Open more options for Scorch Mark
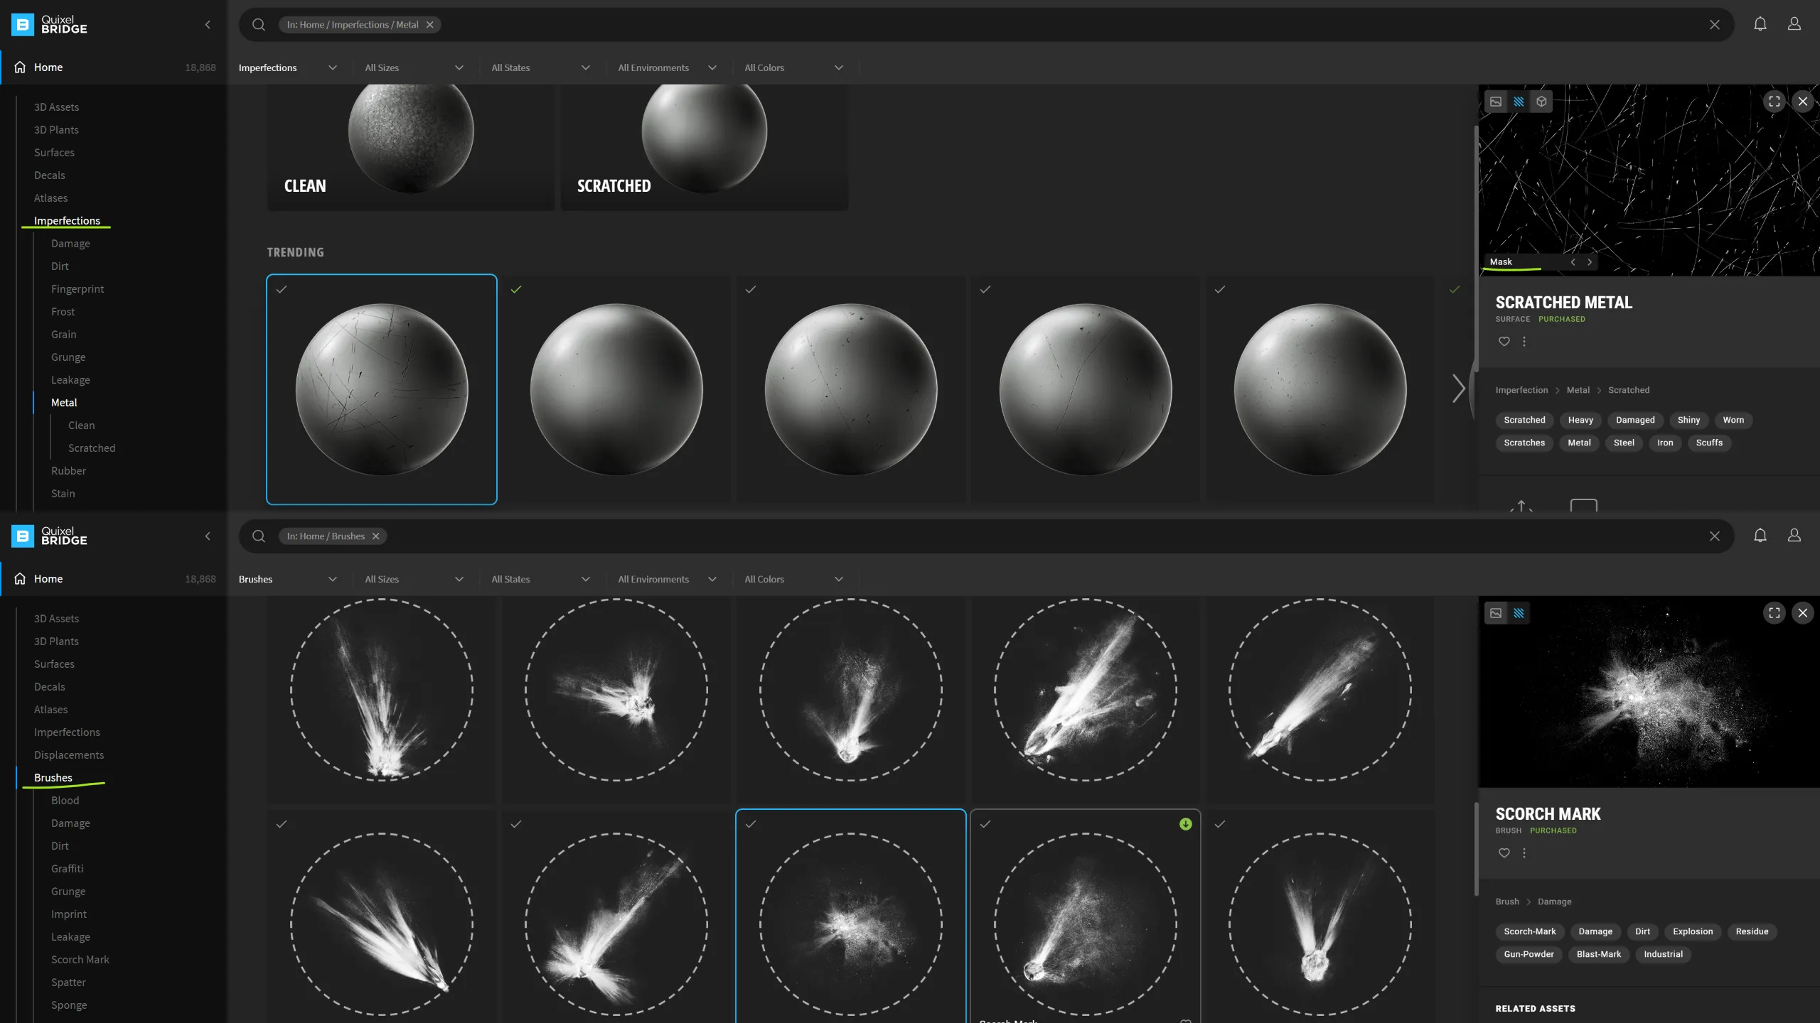This screenshot has height=1023, width=1820. pyautogui.click(x=1524, y=853)
